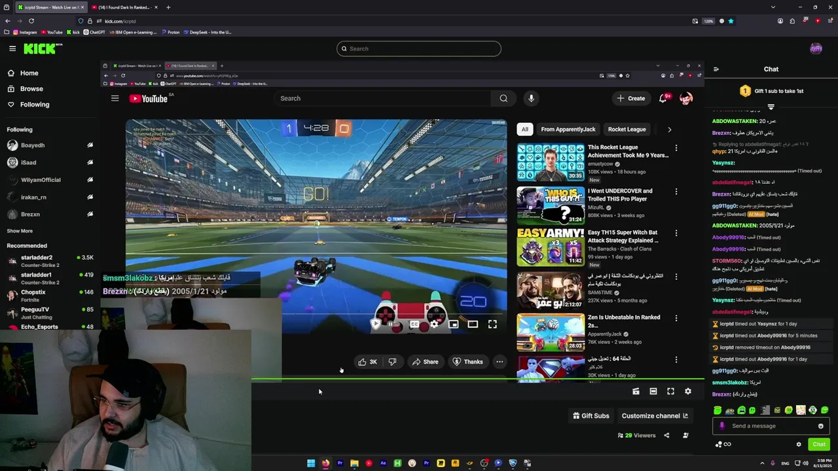Select From ApparentlyJack filter chip

(568, 130)
